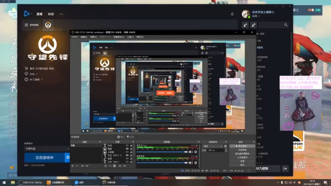The width and height of the screenshot is (331, 186).
Task: Click the 所有游戏 grid button
Action: pos(32,25)
